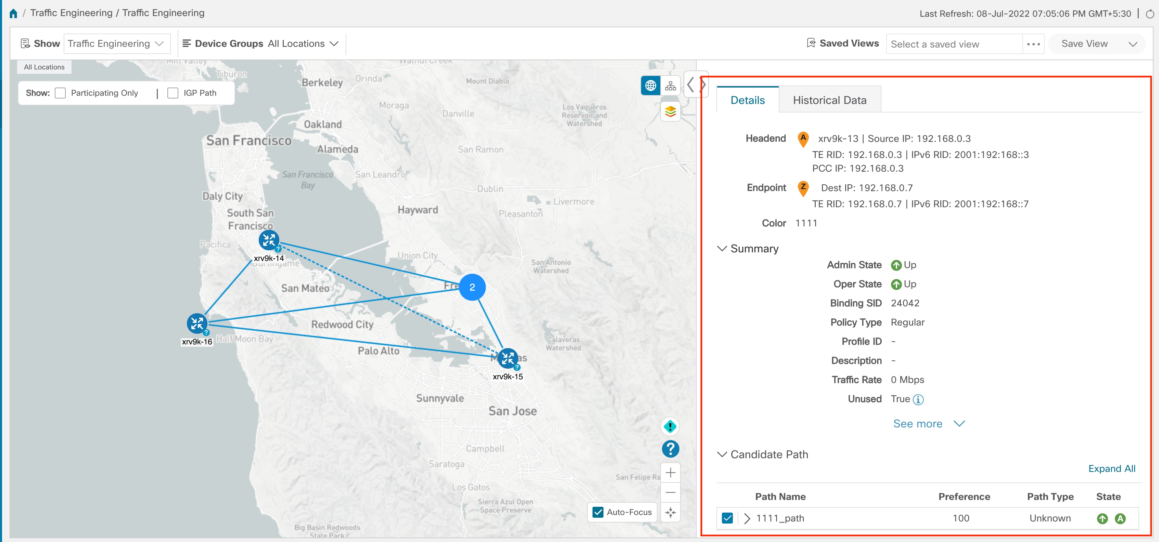
Task: Recenter the map using the fit icon
Action: coord(670,512)
